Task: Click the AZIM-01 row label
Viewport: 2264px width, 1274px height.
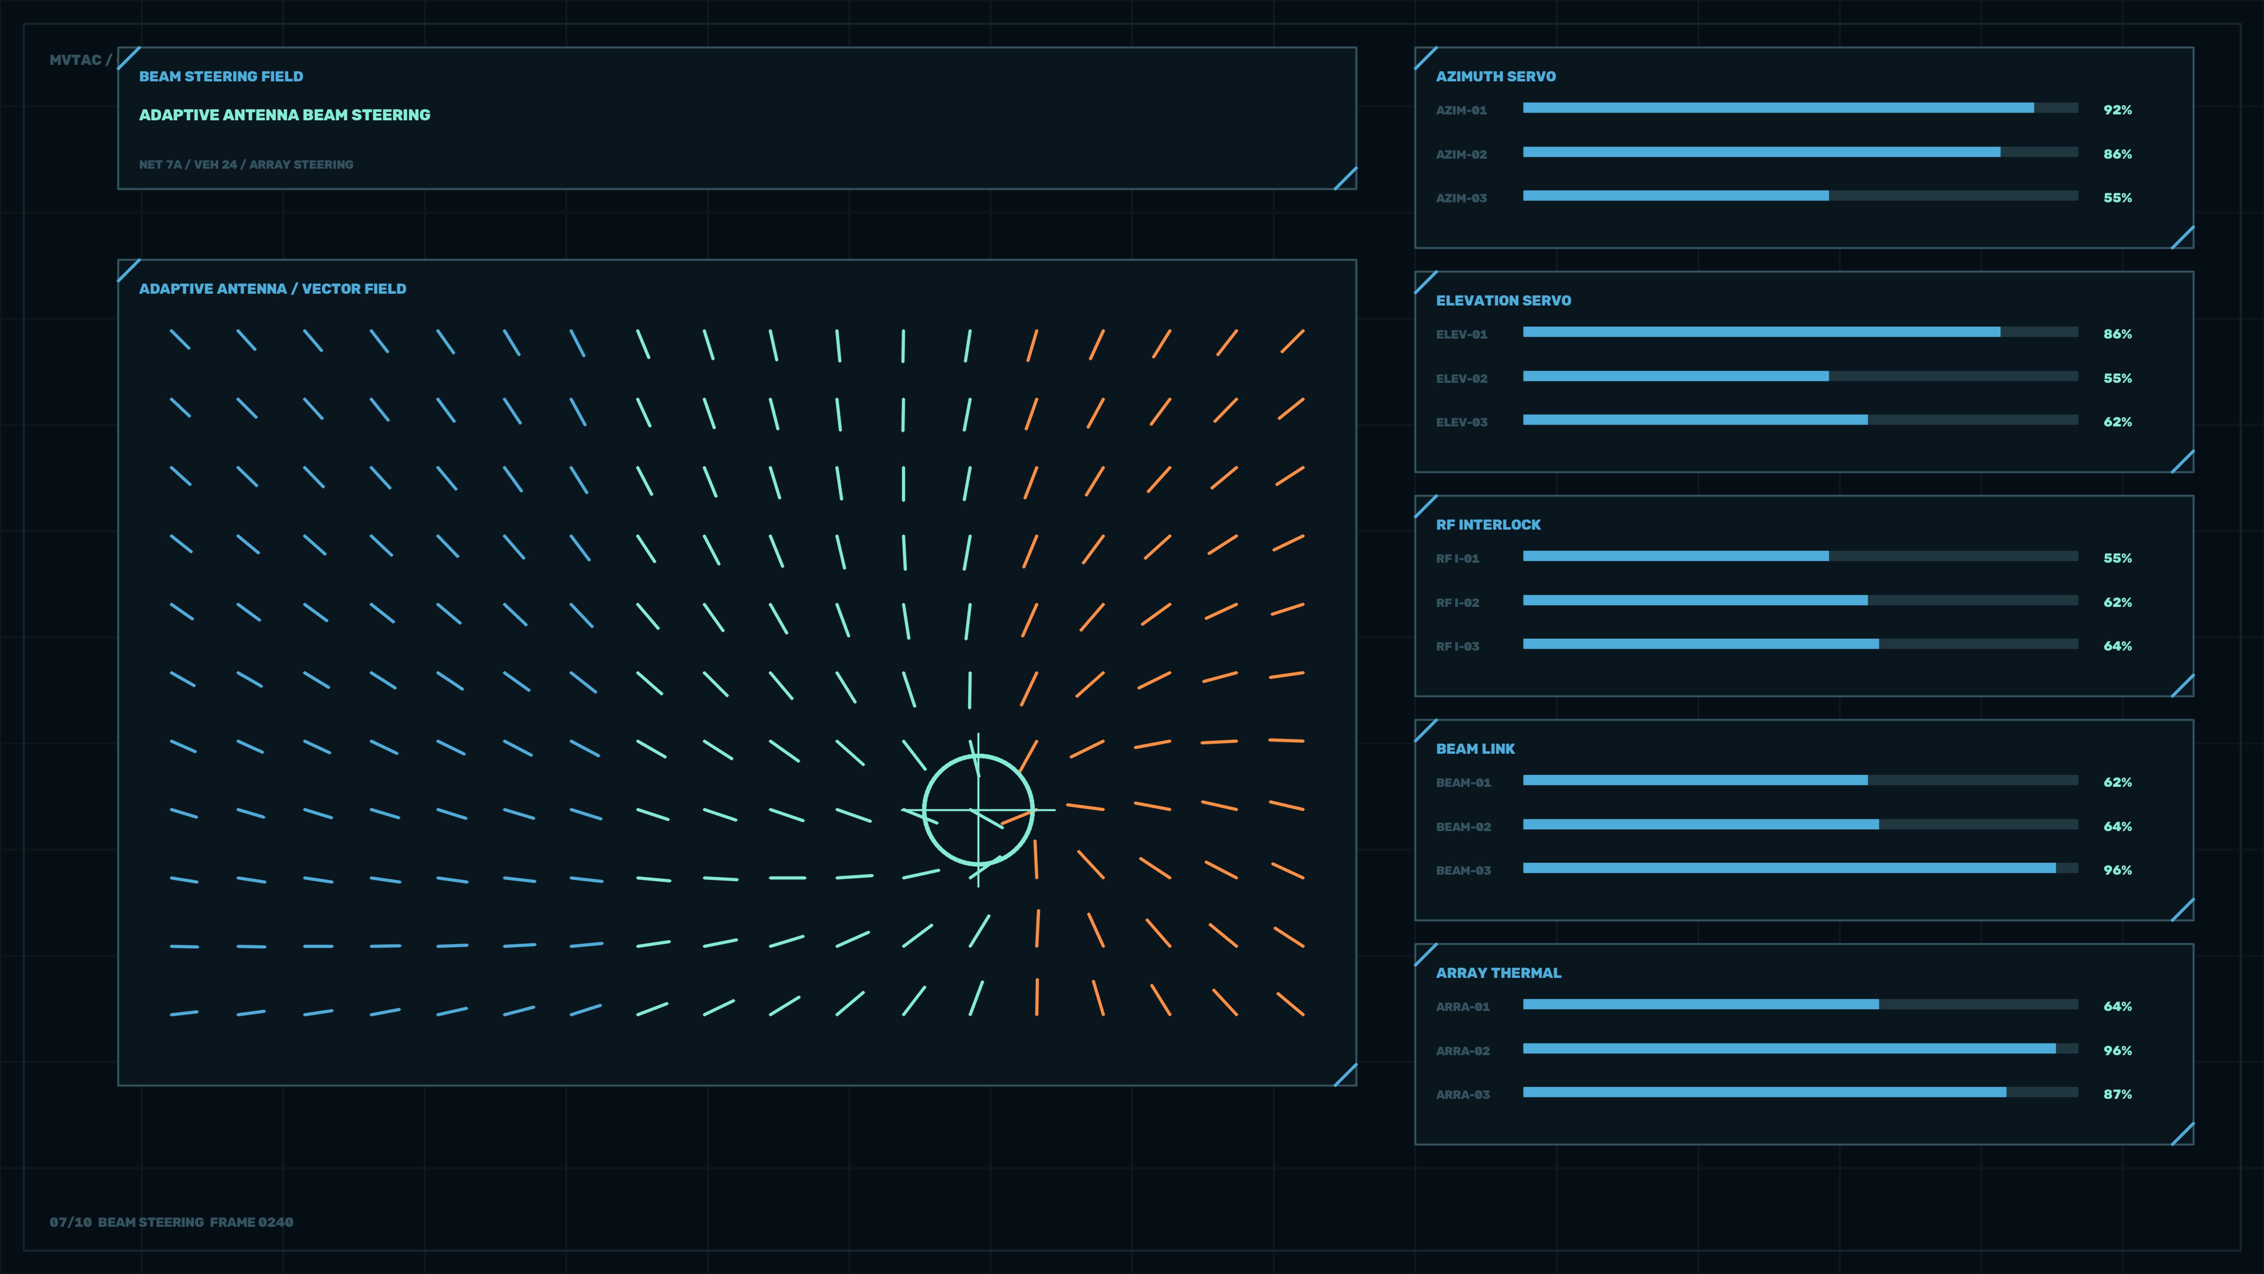Action: (1462, 110)
